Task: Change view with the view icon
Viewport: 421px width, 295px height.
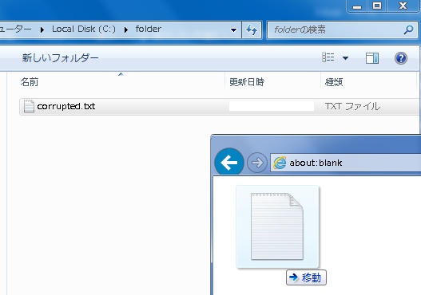Action: (328, 57)
